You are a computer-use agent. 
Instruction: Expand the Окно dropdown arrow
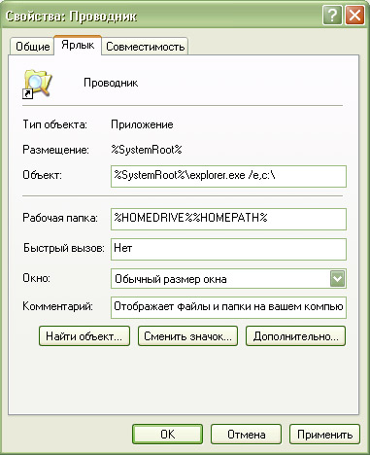(337, 279)
